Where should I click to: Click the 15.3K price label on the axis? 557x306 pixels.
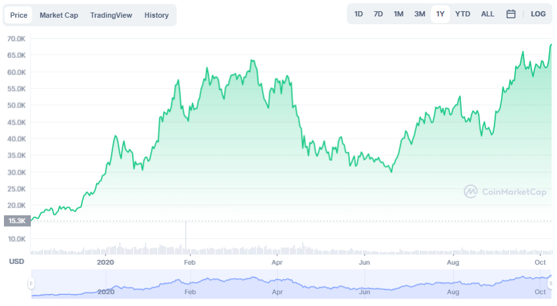(x=17, y=221)
